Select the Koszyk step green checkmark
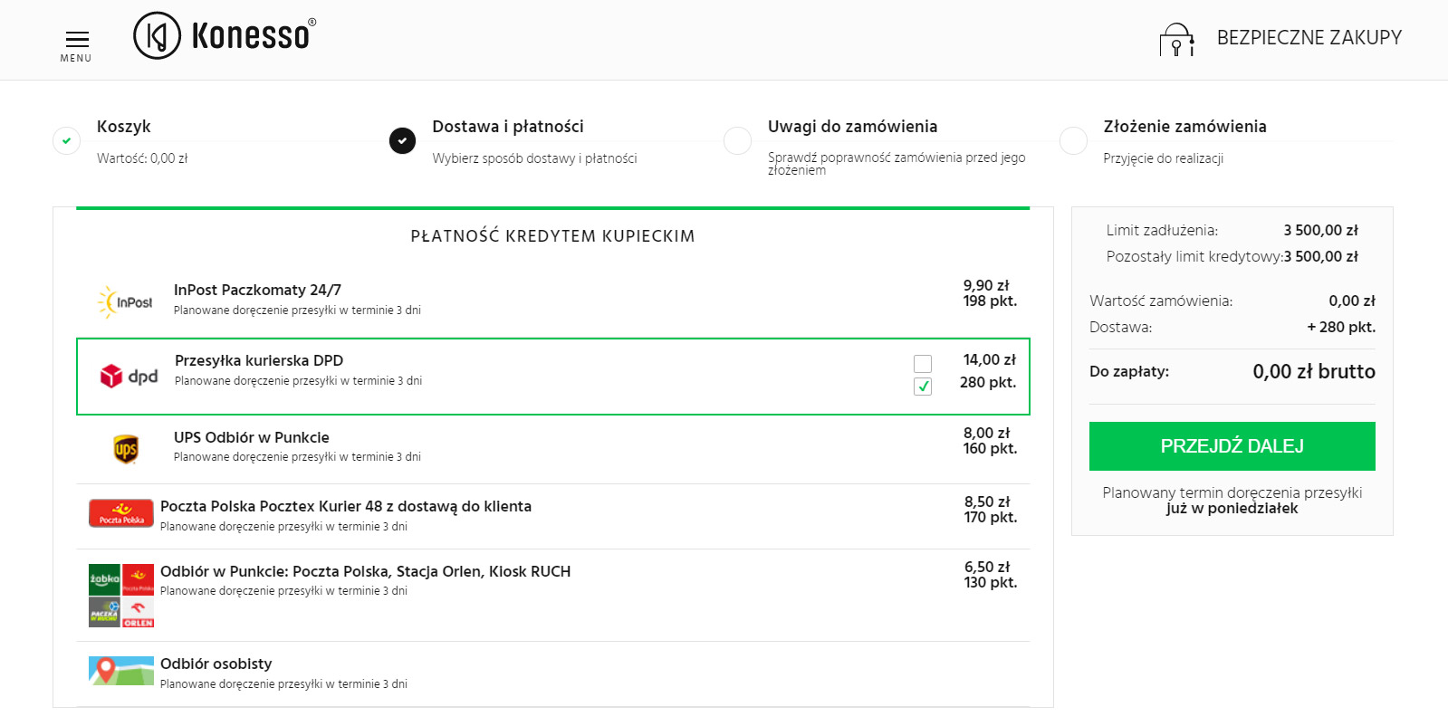1448x726 pixels. (66, 140)
